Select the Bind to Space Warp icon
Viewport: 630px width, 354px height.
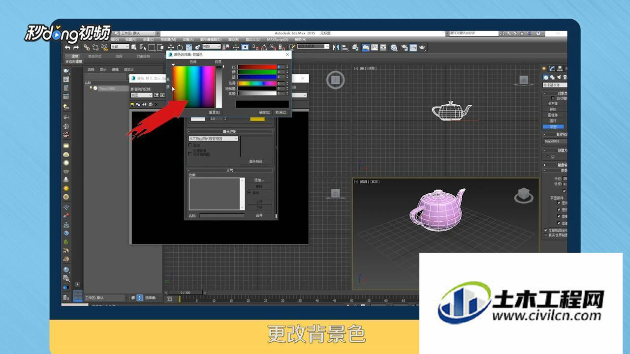105,47
